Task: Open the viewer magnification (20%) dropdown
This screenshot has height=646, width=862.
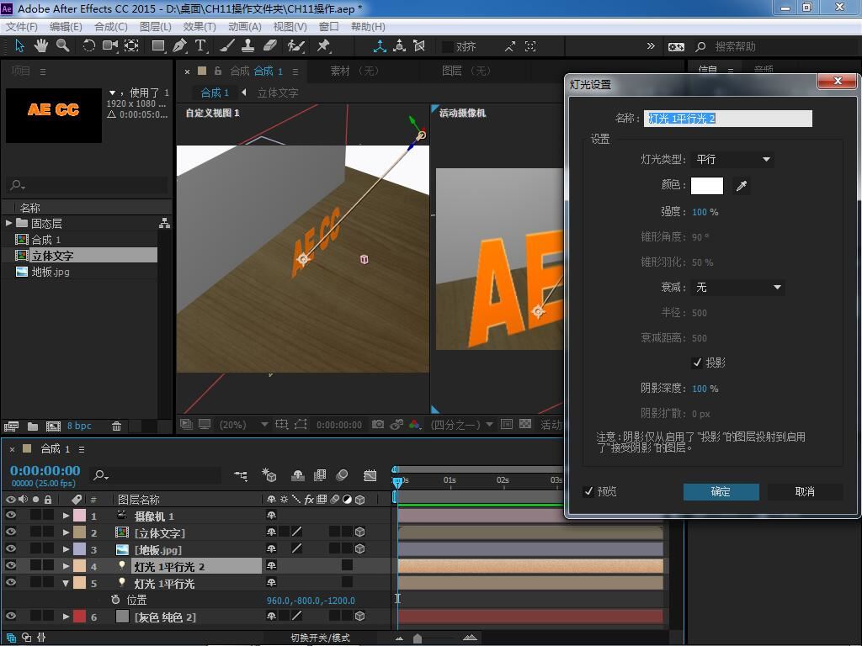Action: coord(243,425)
